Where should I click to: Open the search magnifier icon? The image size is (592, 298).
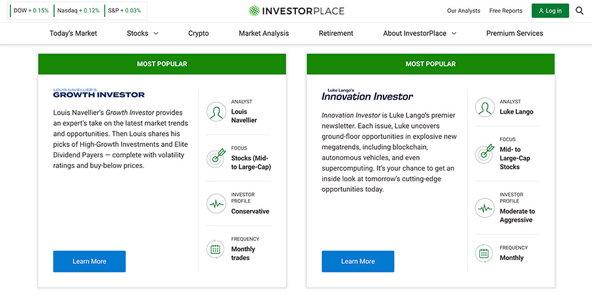[x=580, y=11]
